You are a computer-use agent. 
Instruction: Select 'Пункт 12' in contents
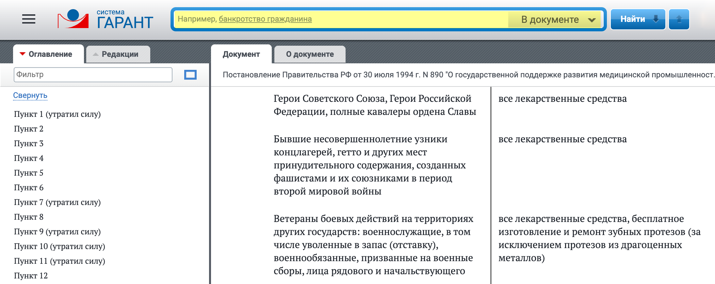tap(31, 276)
